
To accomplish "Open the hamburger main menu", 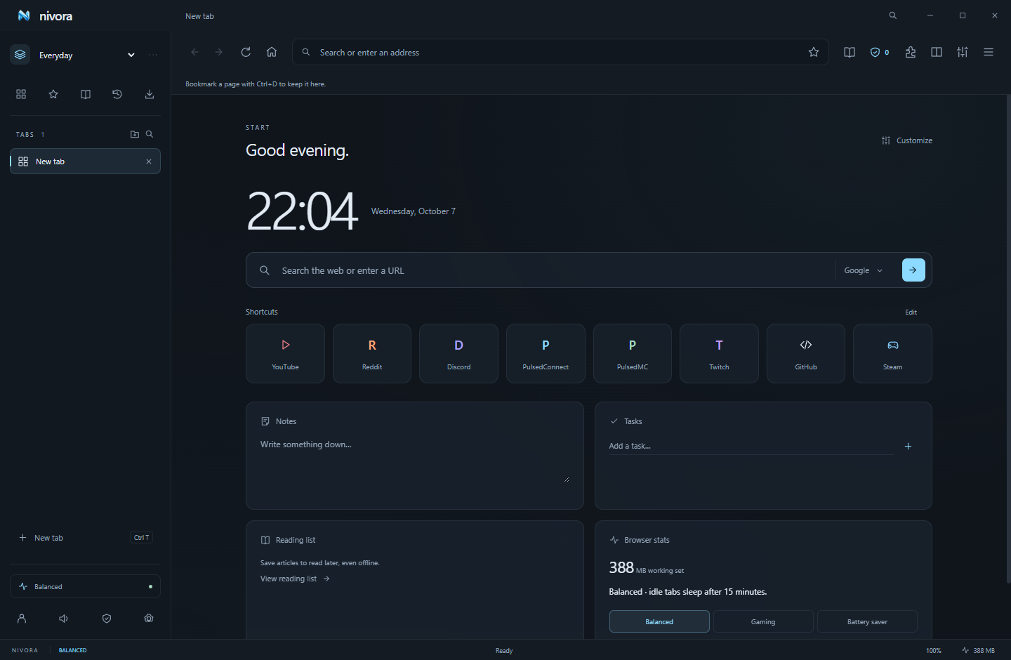I will coord(989,52).
